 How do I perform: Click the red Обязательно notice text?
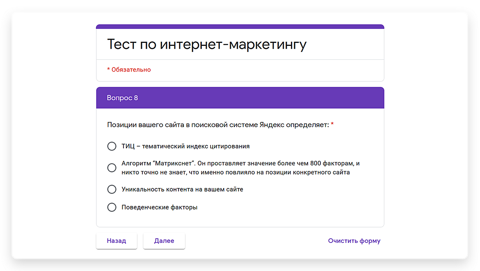129,70
